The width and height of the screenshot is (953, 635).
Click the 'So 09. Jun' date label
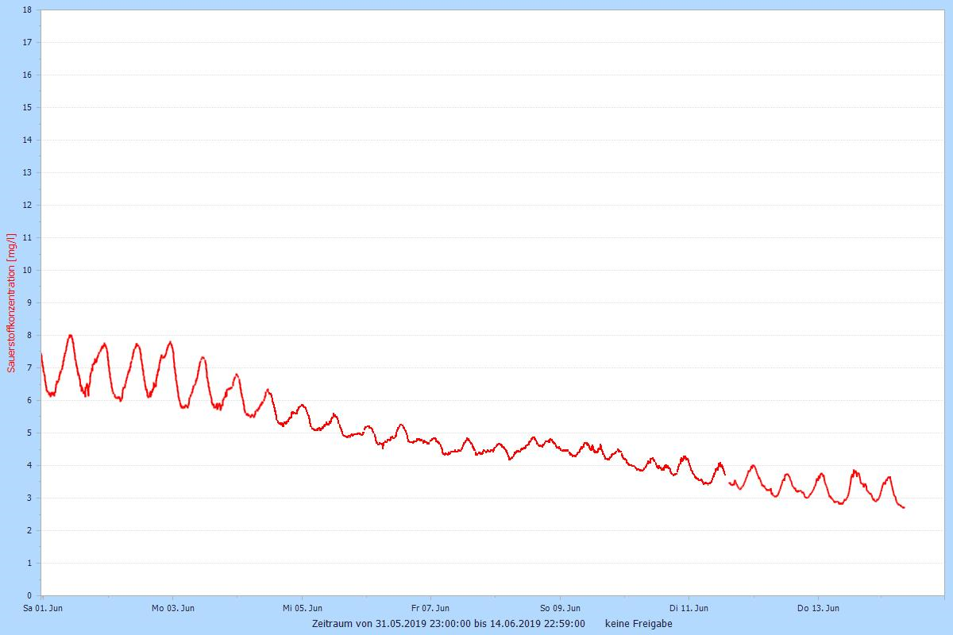coord(561,609)
